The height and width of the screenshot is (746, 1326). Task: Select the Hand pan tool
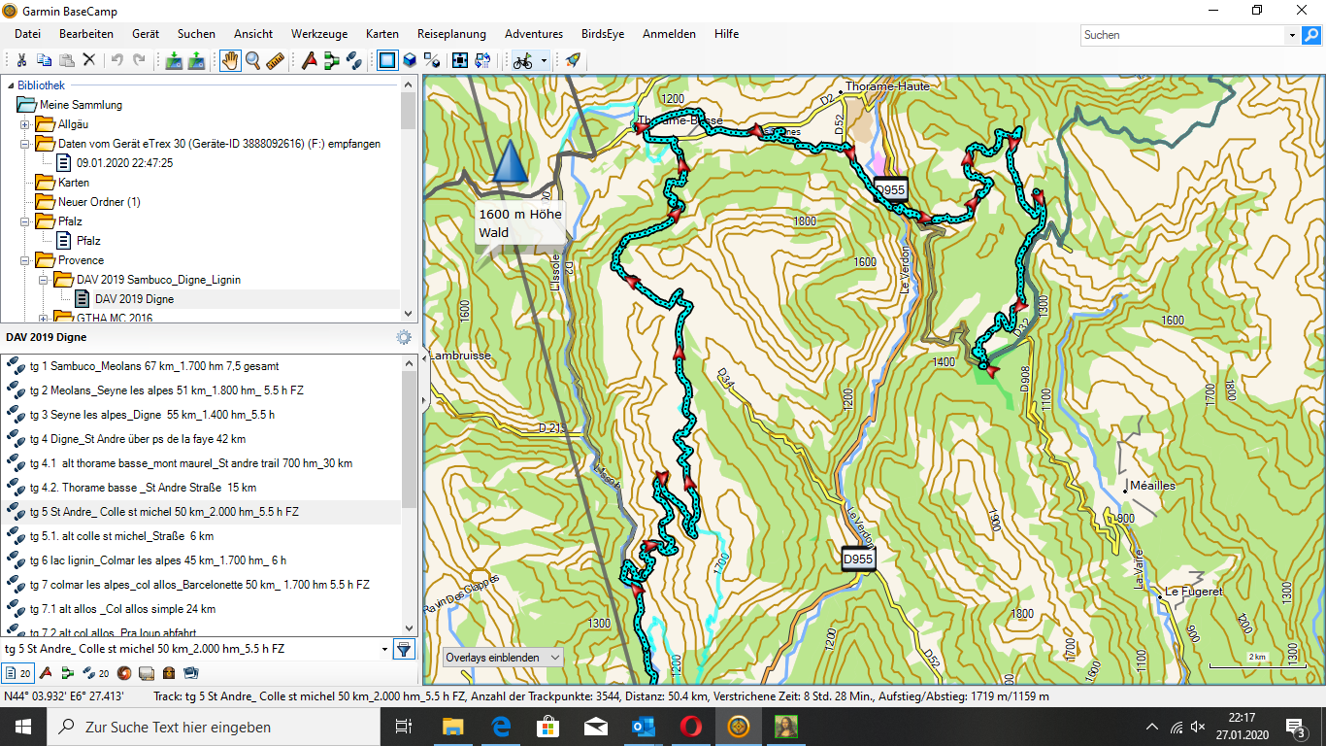pyautogui.click(x=230, y=60)
